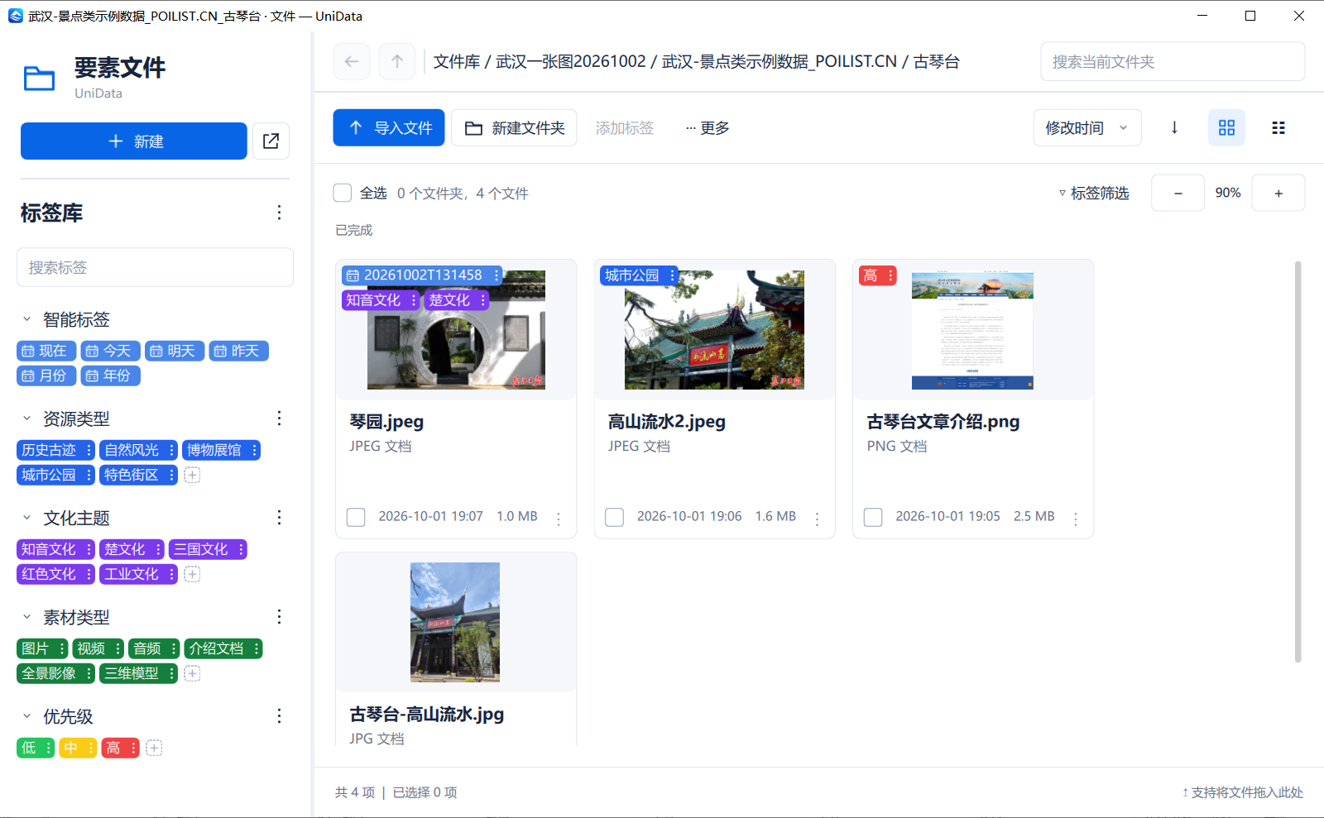Click 武汉一张图20261002 in the breadcrumb
The width and height of the screenshot is (1324, 818).
tap(571, 61)
